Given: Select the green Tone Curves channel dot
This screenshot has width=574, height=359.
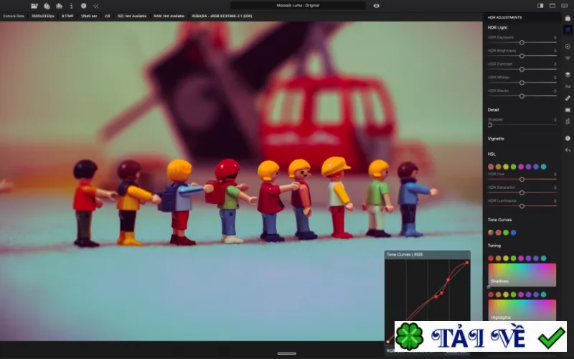Looking at the screenshot, I should point(506,233).
